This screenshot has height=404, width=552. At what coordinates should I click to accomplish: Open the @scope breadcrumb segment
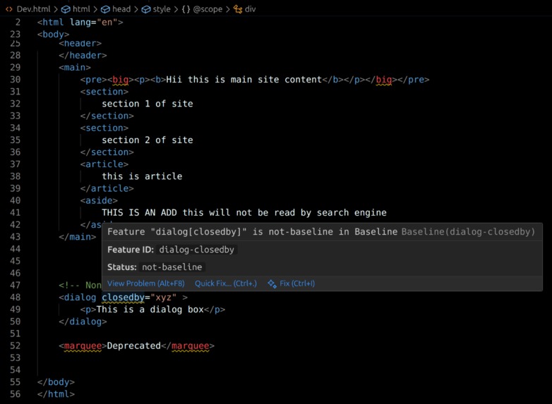[x=208, y=9]
